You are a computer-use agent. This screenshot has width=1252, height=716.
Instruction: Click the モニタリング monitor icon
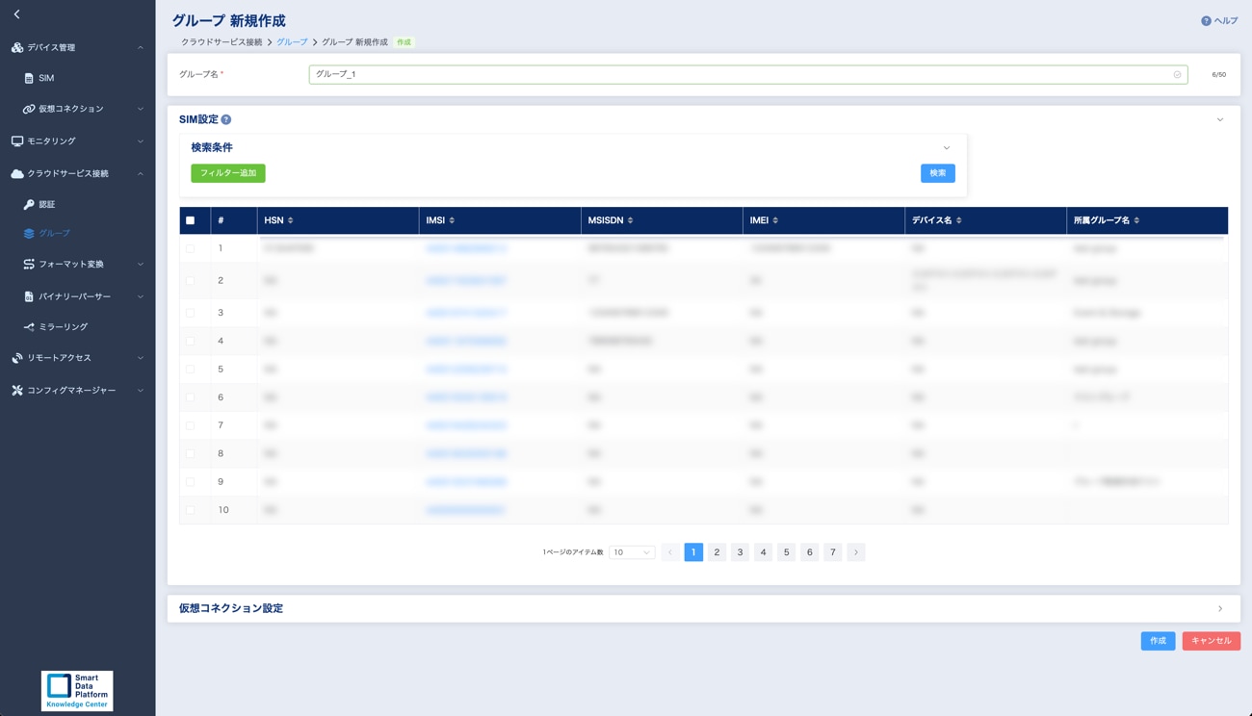point(17,141)
